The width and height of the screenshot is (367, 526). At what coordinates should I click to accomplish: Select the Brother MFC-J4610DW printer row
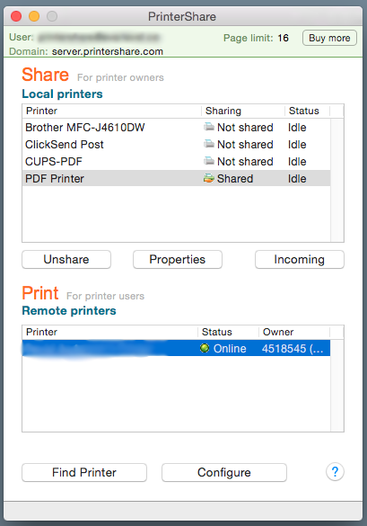pyautogui.click(x=176, y=127)
